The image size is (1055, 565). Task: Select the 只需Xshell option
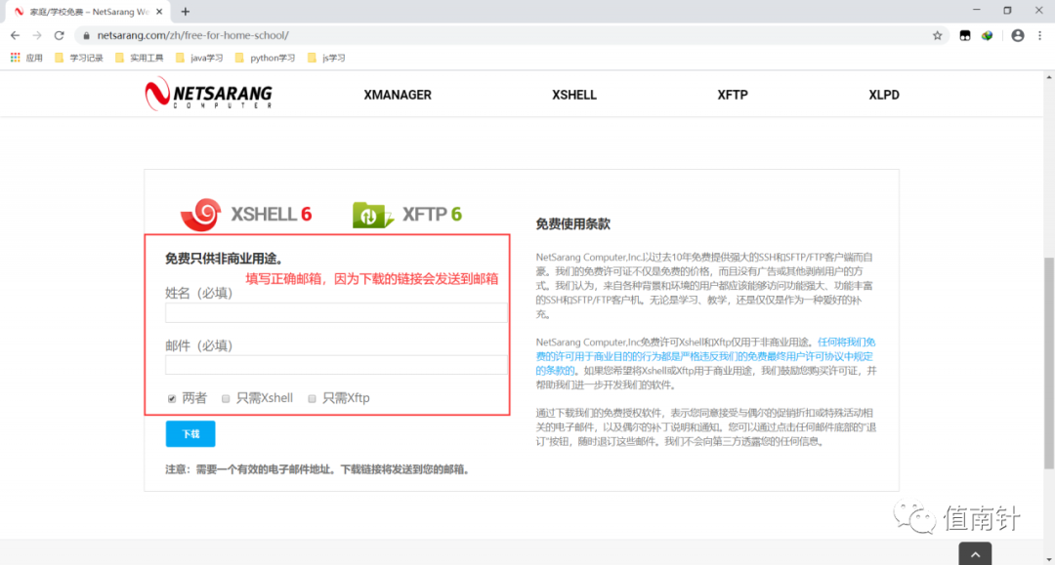(x=226, y=398)
